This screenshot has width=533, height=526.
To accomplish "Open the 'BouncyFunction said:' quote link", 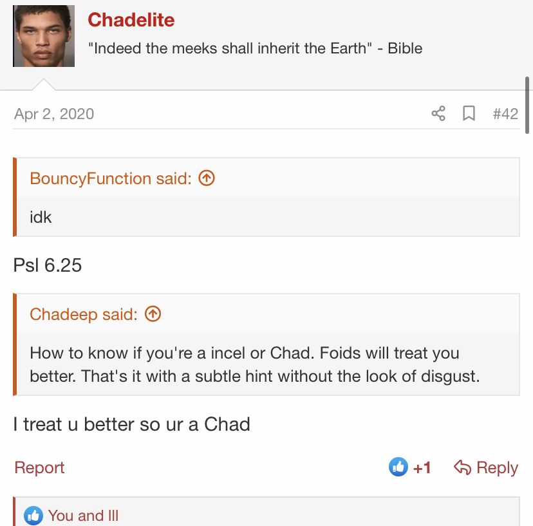I will (111, 178).
